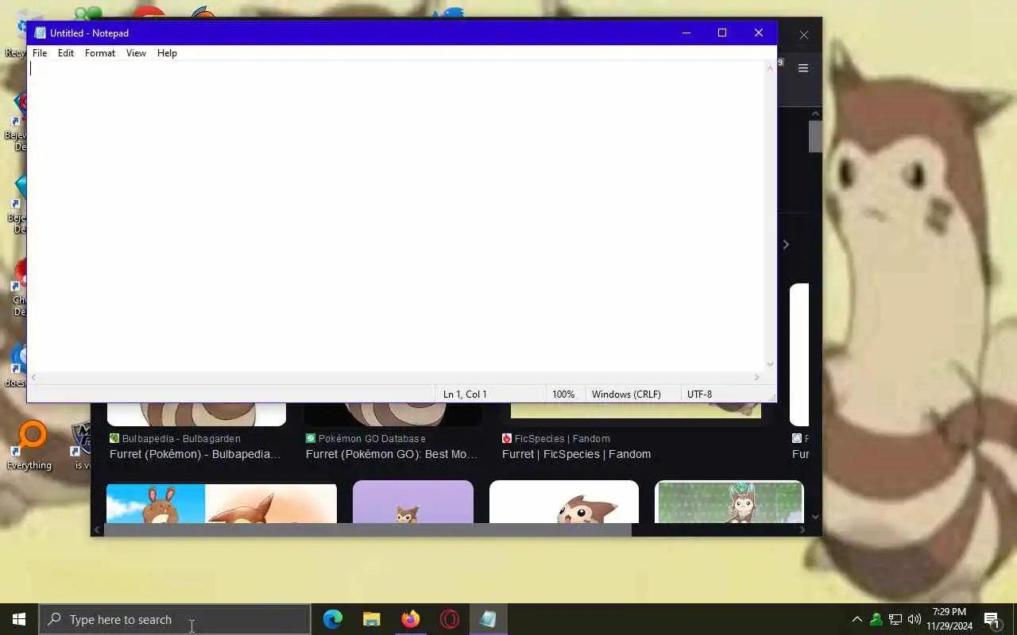
Task: Click the Notepad taskbar button
Action: [488, 619]
